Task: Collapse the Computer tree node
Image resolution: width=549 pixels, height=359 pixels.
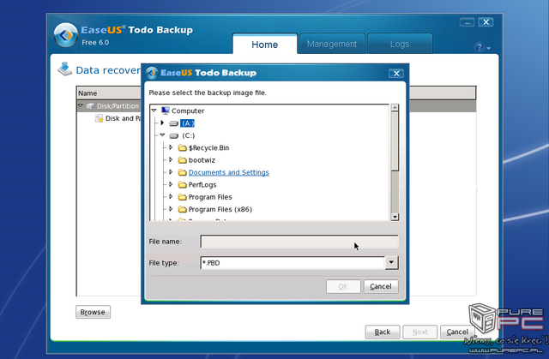Action: click(154, 111)
